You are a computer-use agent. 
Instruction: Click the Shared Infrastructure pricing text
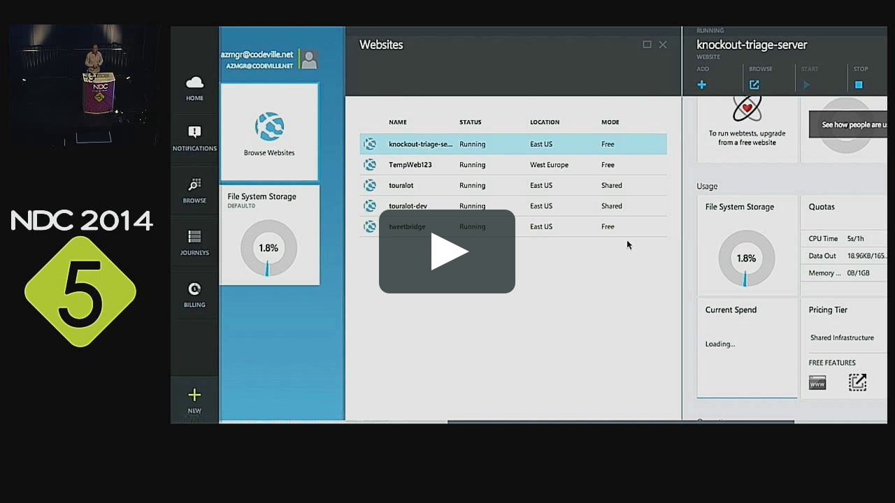pos(842,337)
